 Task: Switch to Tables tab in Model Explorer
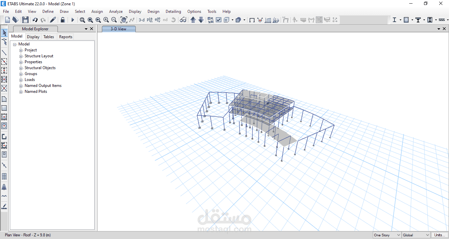[x=49, y=37]
